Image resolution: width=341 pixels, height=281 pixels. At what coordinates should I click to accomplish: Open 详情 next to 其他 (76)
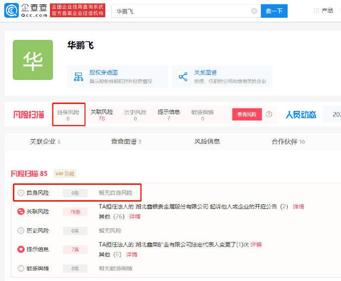(x=135, y=216)
